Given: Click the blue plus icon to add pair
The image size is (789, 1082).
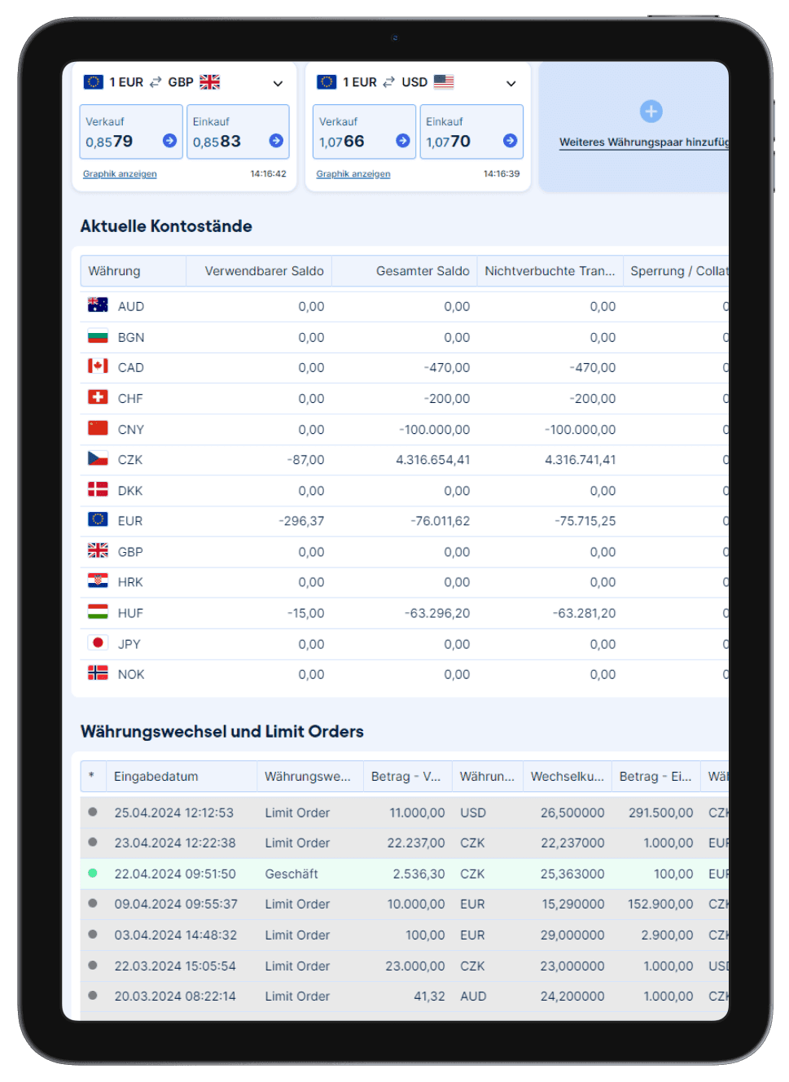Looking at the screenshot, I should 651,112.
